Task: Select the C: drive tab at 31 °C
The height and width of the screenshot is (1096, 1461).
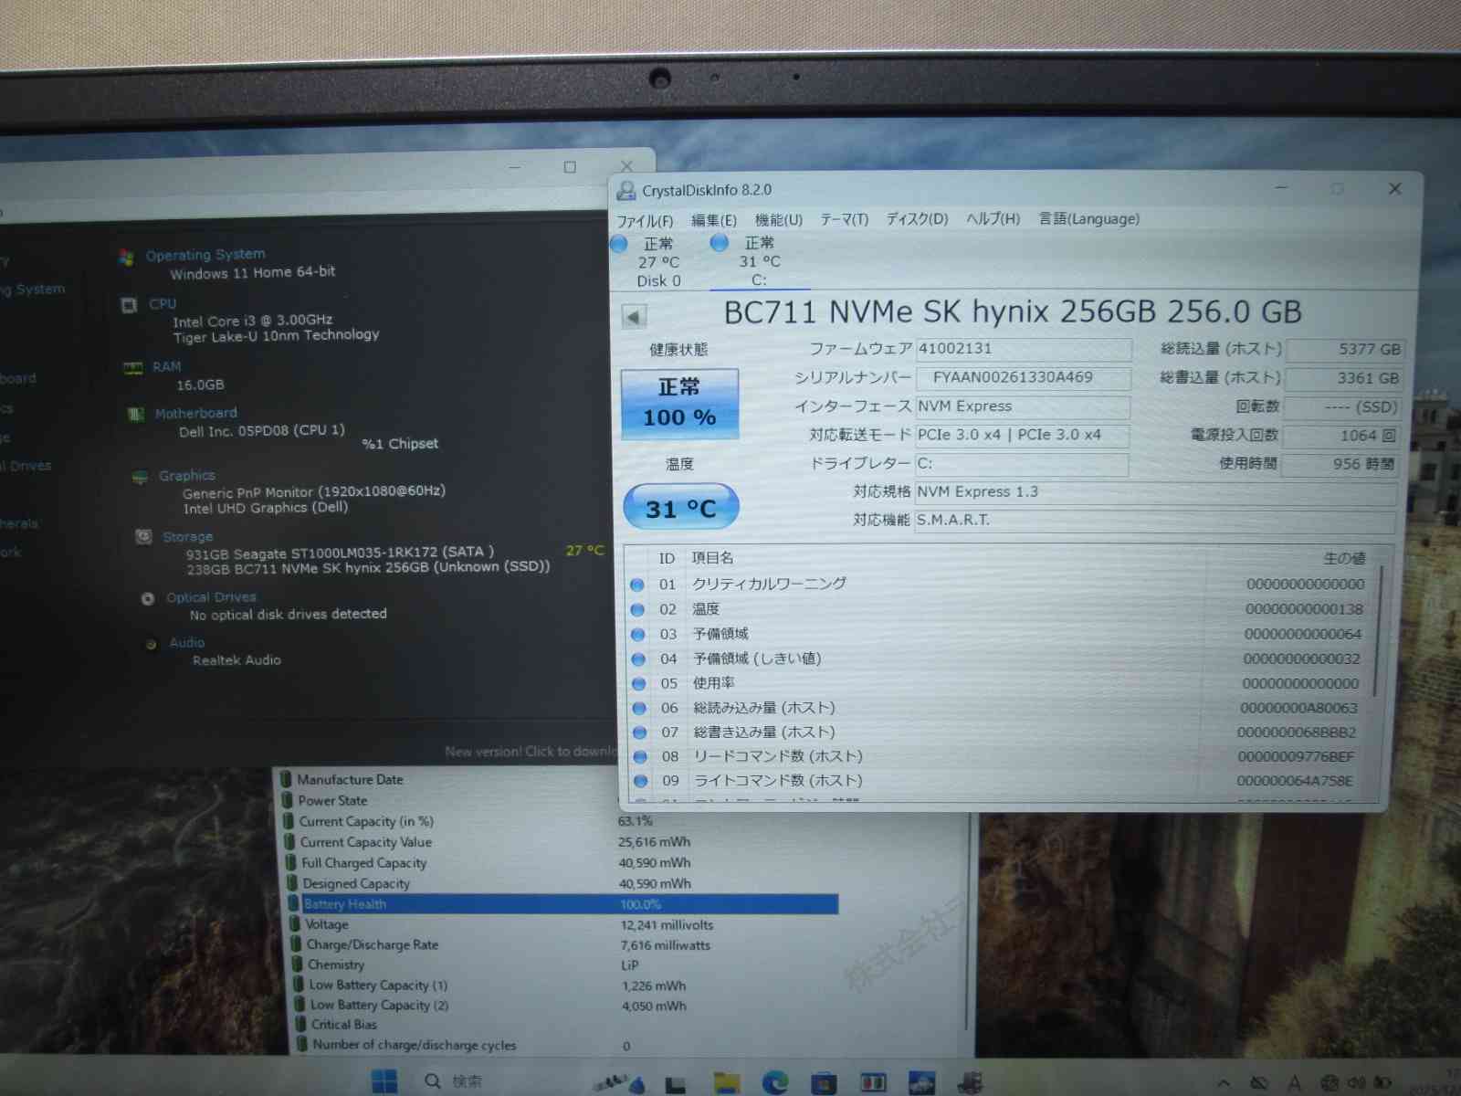Action: click(x=758, y=262)
